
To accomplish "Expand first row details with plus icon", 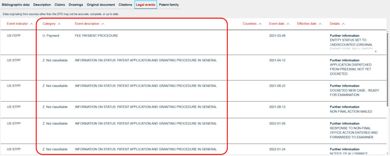I will pos(376,51).
